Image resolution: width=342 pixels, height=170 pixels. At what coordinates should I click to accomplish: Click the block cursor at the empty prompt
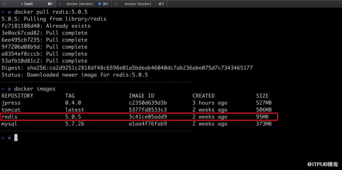[x=16, y=138]
